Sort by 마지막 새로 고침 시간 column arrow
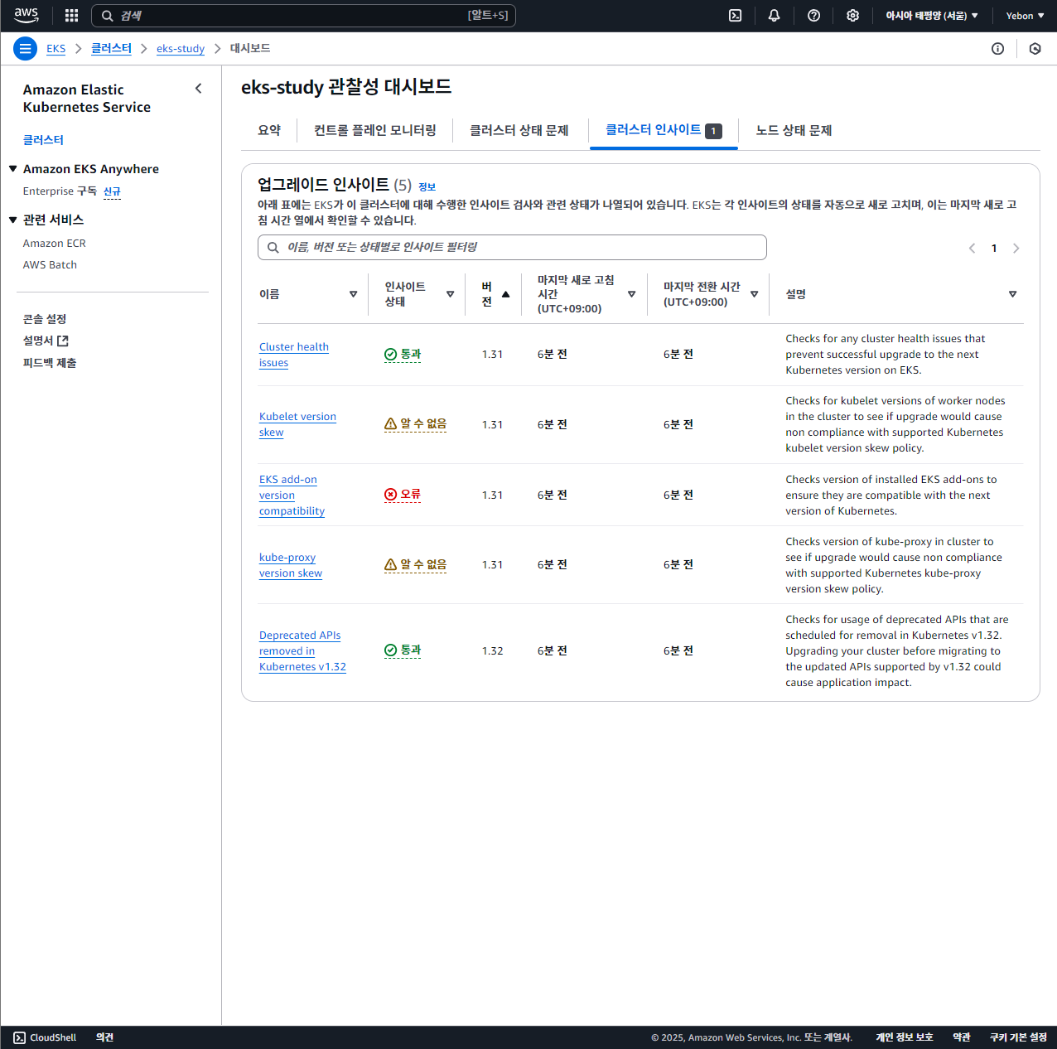Screen dimensions: 1057x1049 [x=631, y=294]
